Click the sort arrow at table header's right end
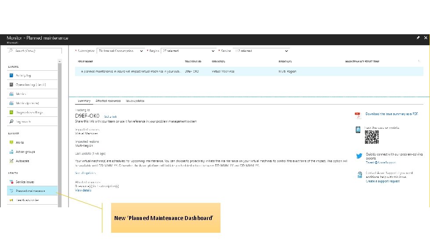Screen dimensions: 430x242 pos(419,61)
